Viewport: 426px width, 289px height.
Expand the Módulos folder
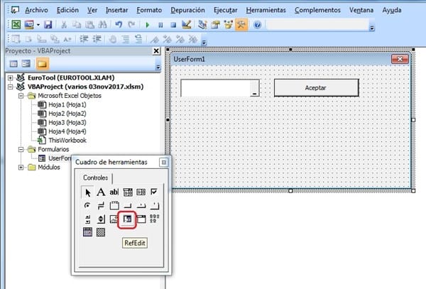(x=21, y=168)
